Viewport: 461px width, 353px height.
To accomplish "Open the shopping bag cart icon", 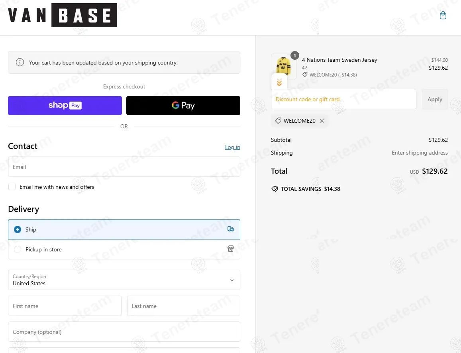I will click(x=443, y=15).
